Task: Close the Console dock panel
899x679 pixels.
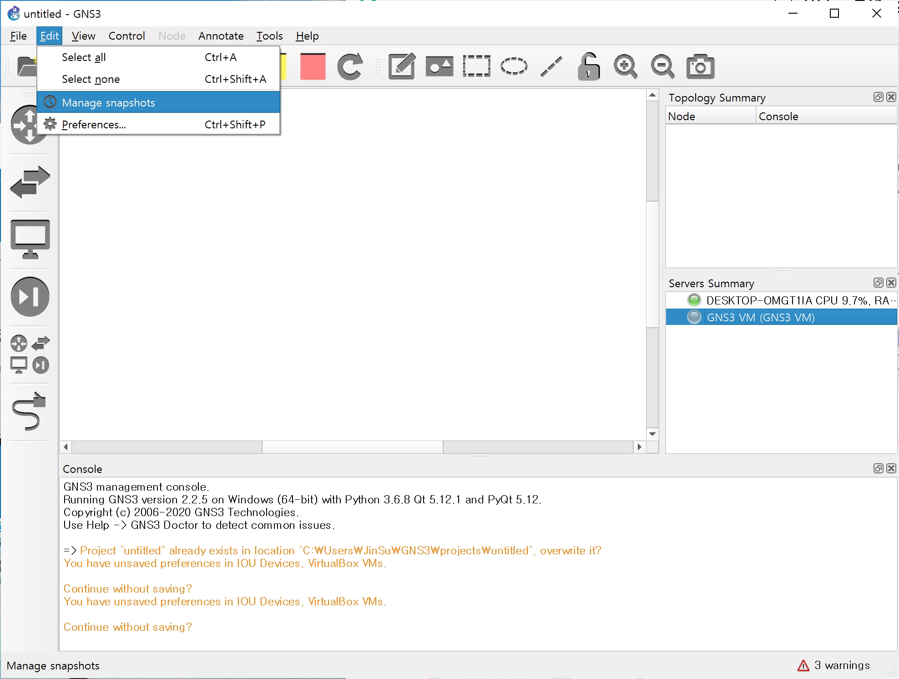Action: pyautogui.click(x=891, y=468)
